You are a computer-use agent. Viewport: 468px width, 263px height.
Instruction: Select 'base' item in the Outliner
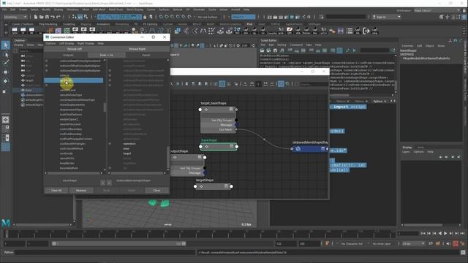(29, 90)
